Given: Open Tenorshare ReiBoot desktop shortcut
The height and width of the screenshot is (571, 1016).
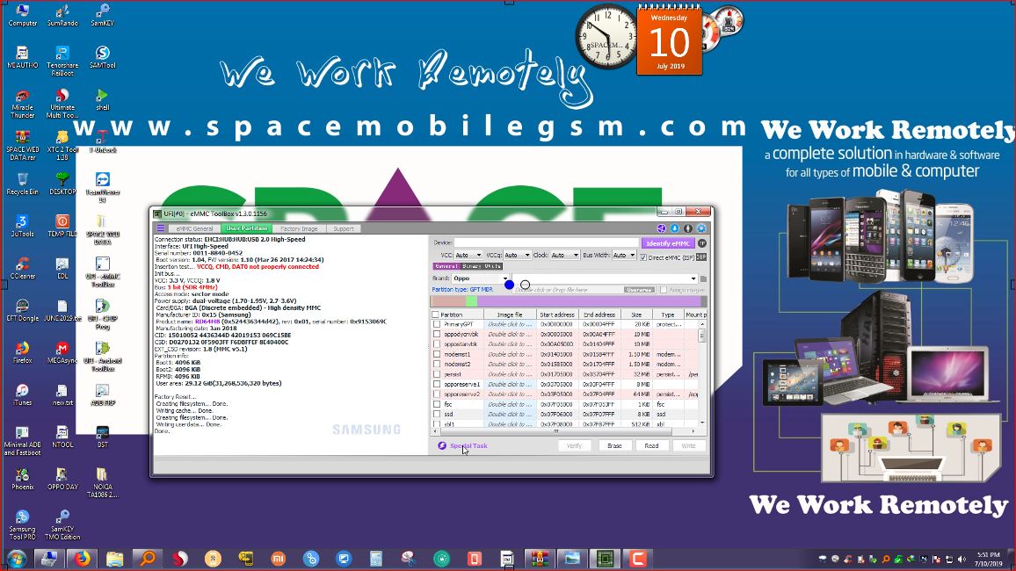Looking at the screenshot, I should point(62,61).
